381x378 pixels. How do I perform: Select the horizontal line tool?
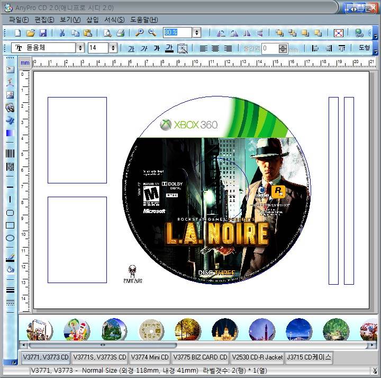point(10,187)
